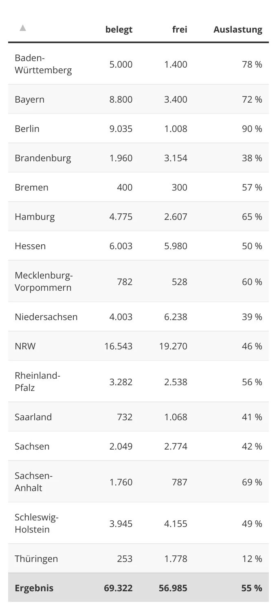The height and width of the screenshot is (610, 277).
Task: Click the sort arrow in first column header
Action: click(x=23, y=28)
